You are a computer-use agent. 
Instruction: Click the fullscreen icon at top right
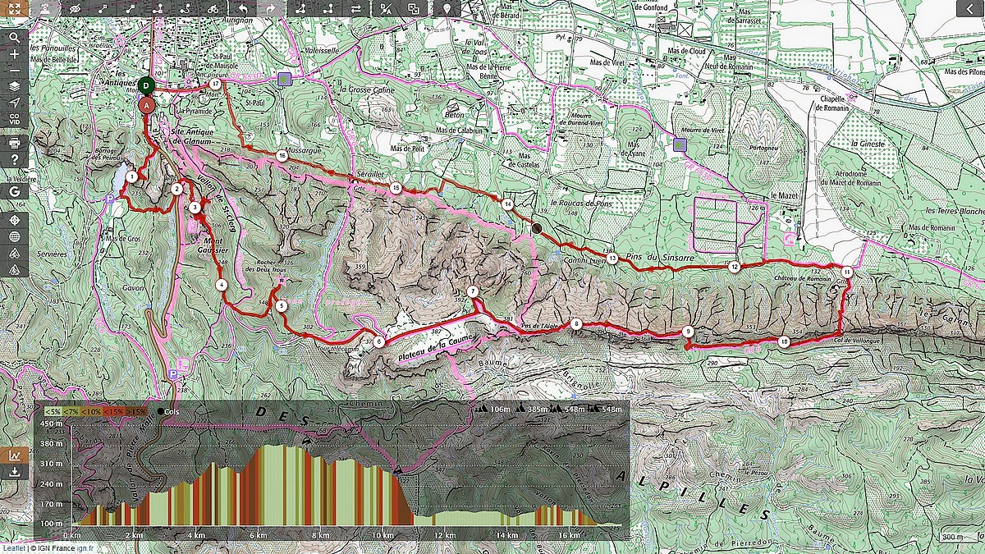969,9
